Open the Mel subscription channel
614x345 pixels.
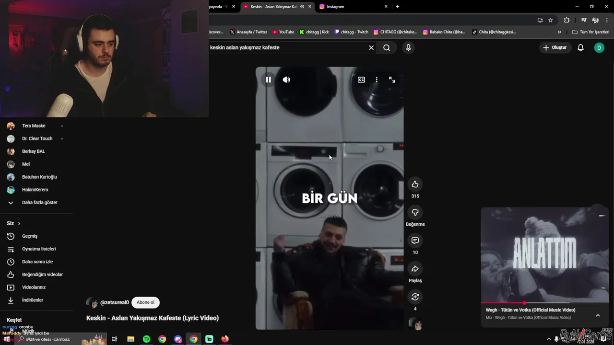[x=26, y=164]
